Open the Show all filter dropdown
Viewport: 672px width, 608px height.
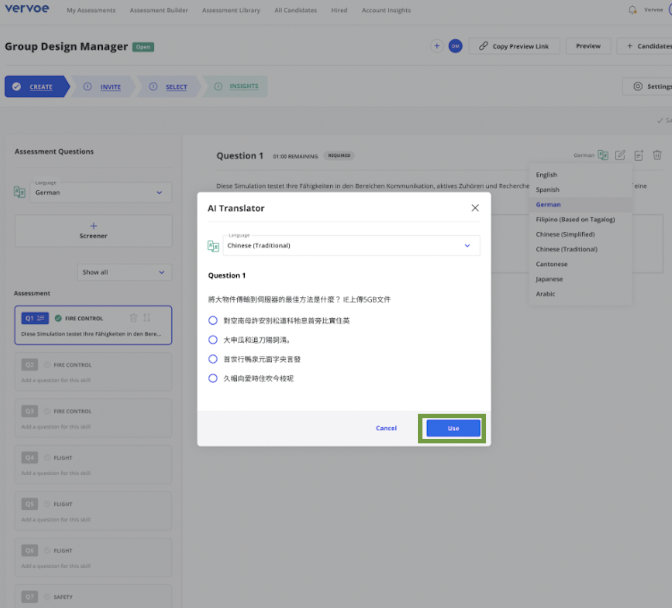coord(124,272)
